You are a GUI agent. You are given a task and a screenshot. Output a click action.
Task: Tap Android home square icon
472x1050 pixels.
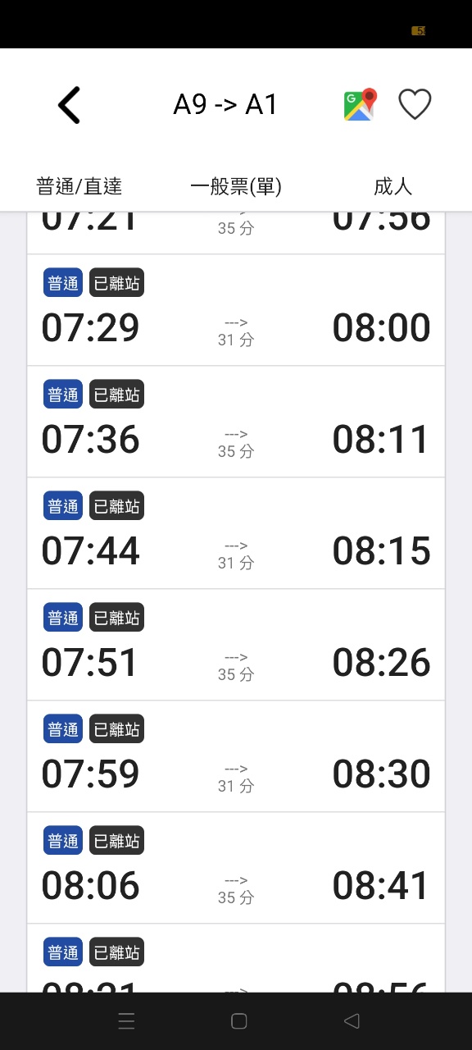pyautogui.click(x=239, y=1021)
